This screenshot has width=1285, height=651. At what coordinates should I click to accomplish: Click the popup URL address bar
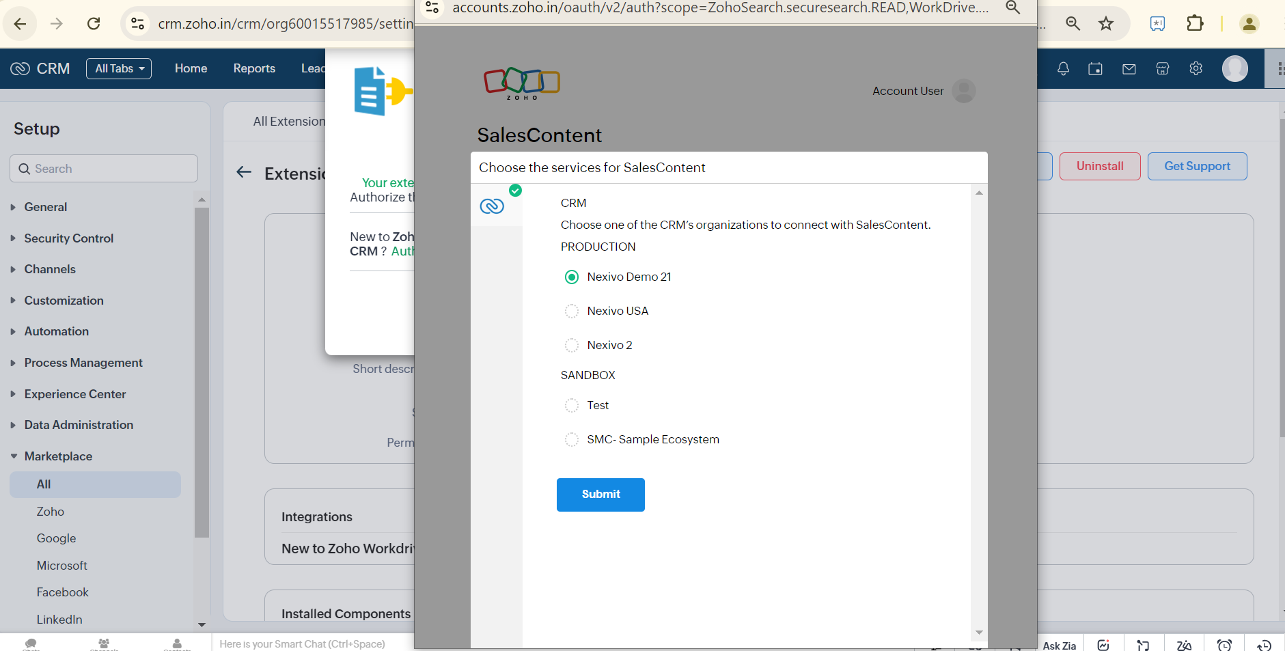[x=720, y=8]
